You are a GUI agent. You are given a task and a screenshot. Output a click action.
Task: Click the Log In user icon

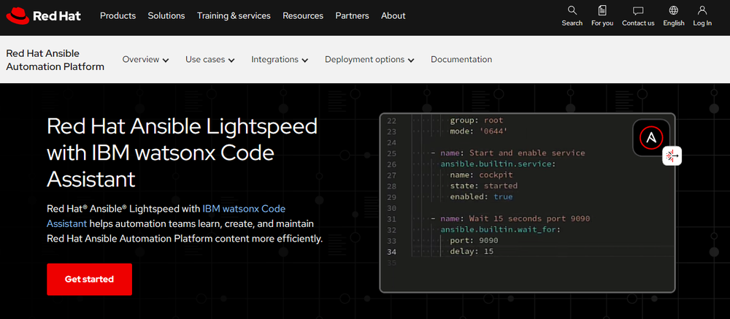coord(702,11)
